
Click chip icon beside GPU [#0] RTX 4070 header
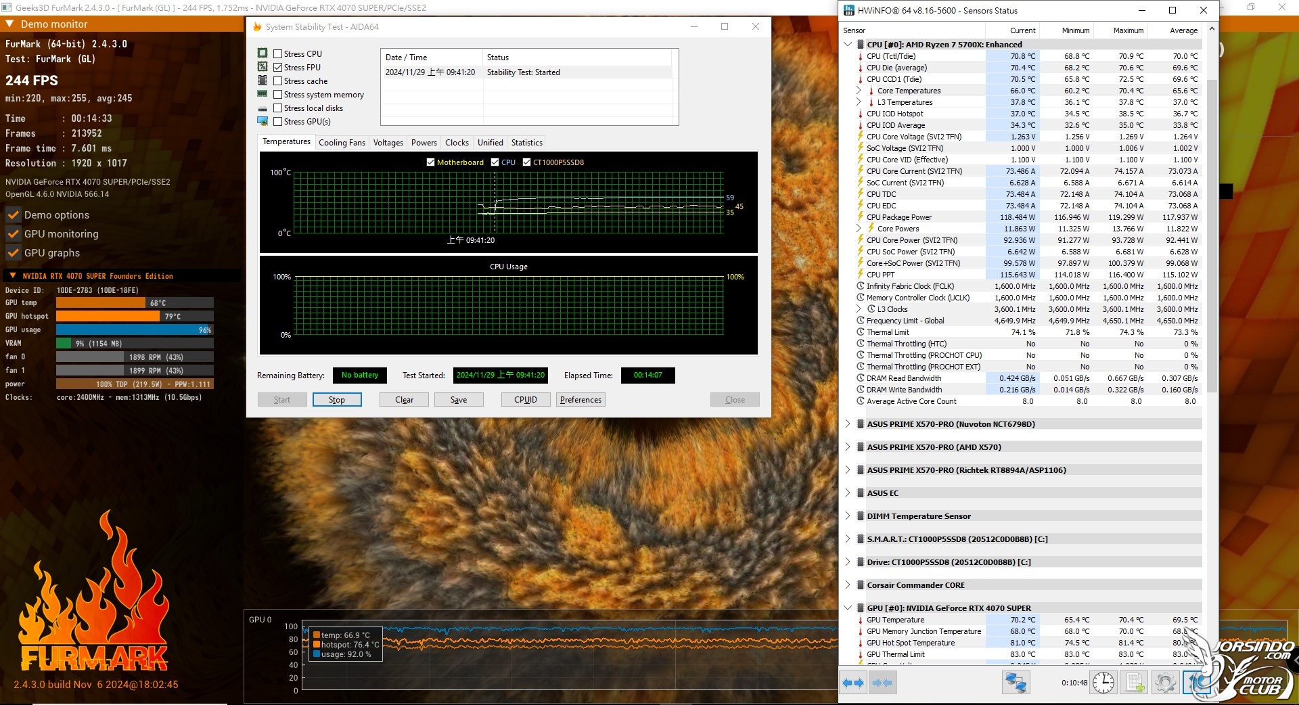tap(860, 608)
